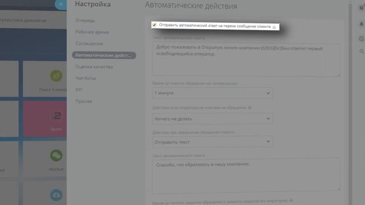Click the 'Настройка' panel title
The image size is (365, 205).
click(x=92, y=4)
